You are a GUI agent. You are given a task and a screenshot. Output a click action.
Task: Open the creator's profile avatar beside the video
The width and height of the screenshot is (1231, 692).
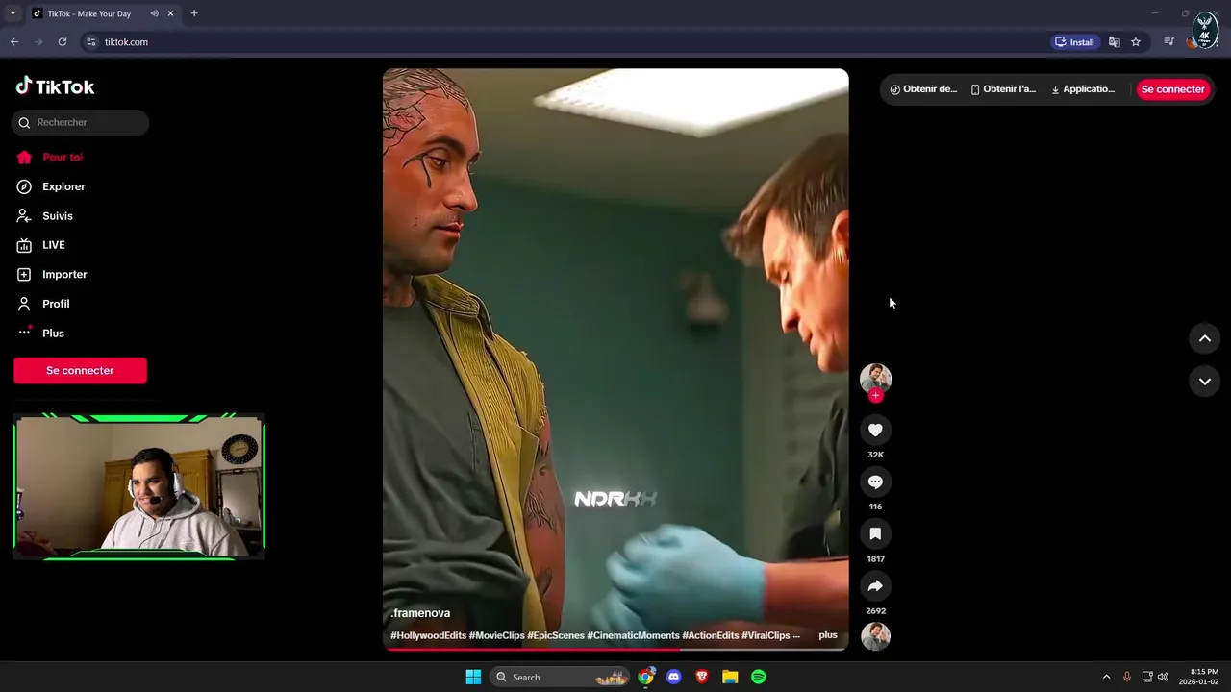875,379
